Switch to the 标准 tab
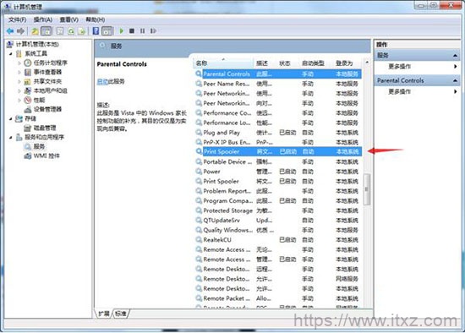The height and width of the screenshot is (333, 465). pos(121,314)
